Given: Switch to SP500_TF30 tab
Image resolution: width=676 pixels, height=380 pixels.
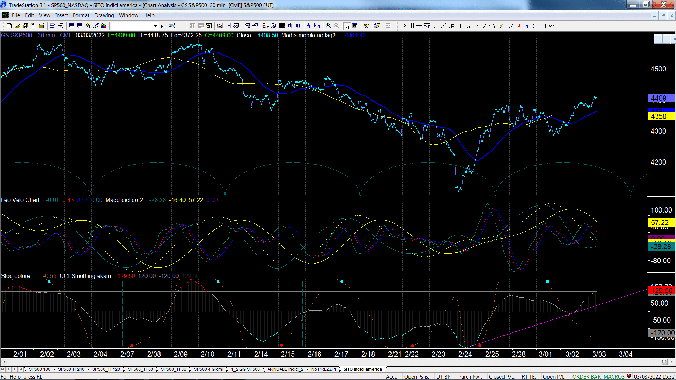Looking at the screenshot, I should pyautogui.click(x=174, y=369).
